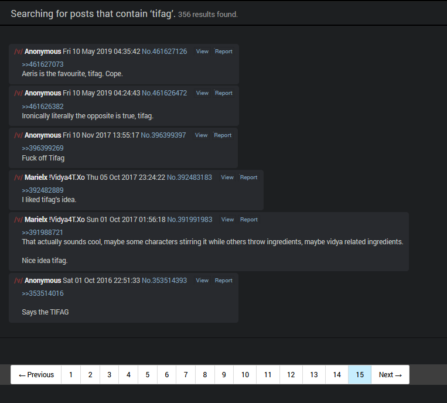Jump to results page 7
447x403 pixels.
pos(186,375)
